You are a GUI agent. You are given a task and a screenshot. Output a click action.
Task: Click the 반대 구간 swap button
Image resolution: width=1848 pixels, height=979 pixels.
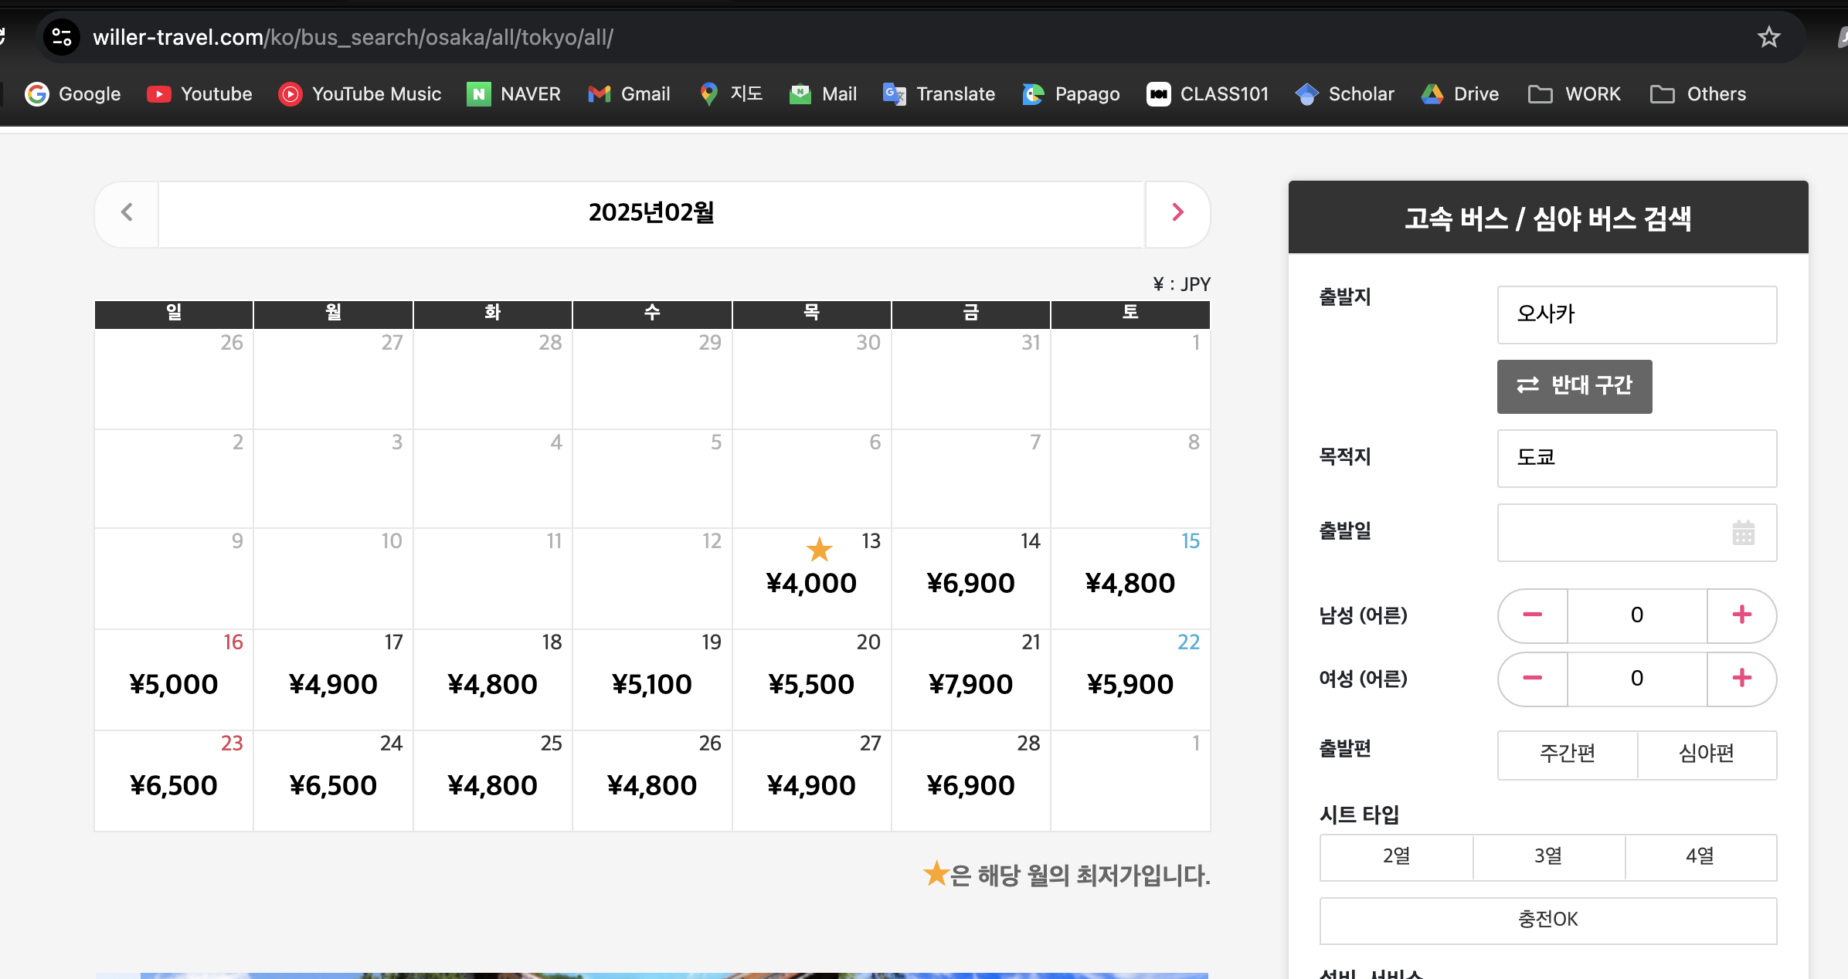tap(1575, 386)
